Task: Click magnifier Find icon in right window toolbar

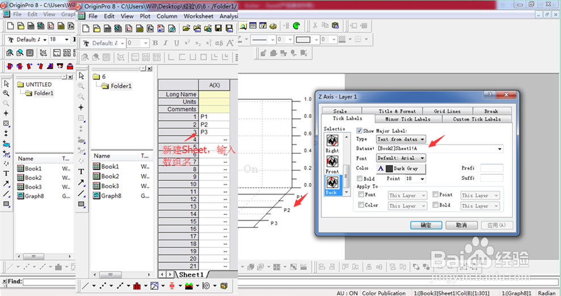Action: (x=243, y=26)
